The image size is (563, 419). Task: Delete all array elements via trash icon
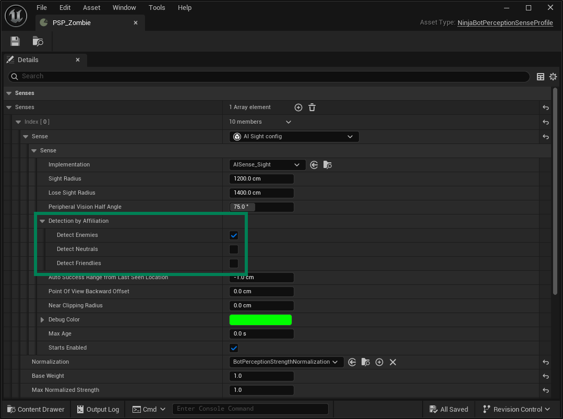coord(312,107)
